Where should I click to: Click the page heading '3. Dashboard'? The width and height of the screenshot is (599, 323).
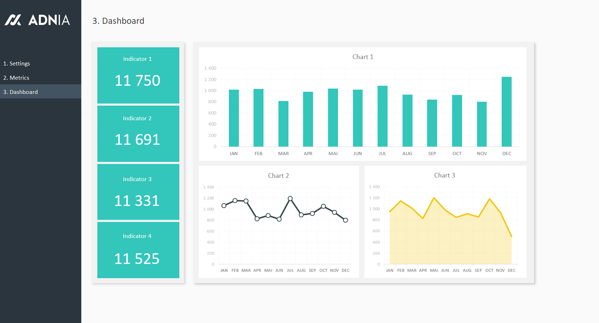coord(118,21)
